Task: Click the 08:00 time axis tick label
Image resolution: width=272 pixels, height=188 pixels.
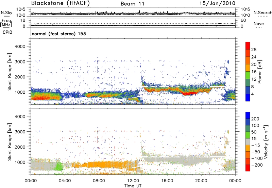Action: (x=99, y=181)
